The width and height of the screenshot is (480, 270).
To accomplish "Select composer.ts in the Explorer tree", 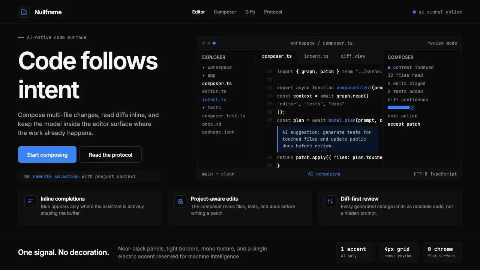I will [x=217, y=84].
